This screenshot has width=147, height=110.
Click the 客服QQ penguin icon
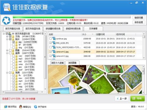(x=21, y=107)
